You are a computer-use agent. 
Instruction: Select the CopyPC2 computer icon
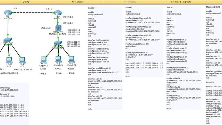[x=71, y=59]
